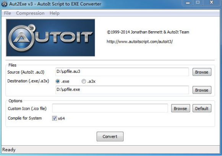Click the Destination (.exe/.a3x) label
222x156 pixels.
coord(28,81)
